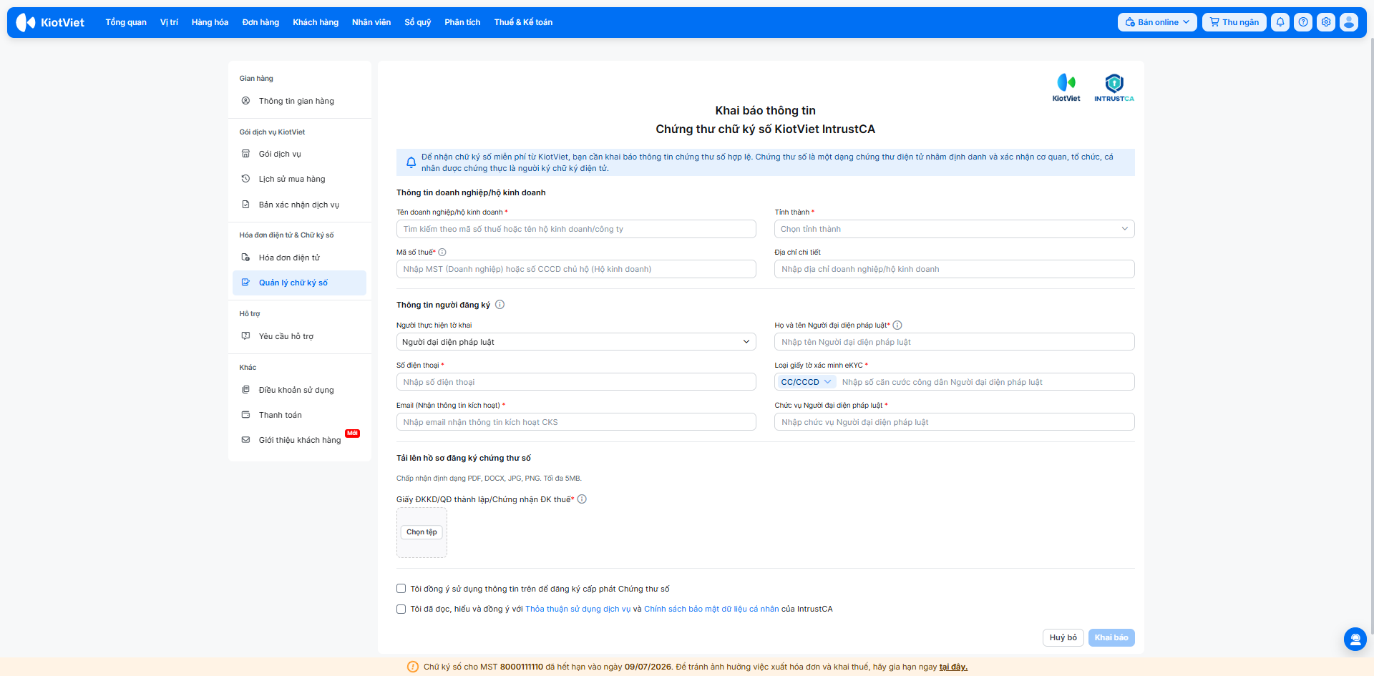1374x676 pixels.
Task: Open settings gear icon
Action: tap(1326, 22)
